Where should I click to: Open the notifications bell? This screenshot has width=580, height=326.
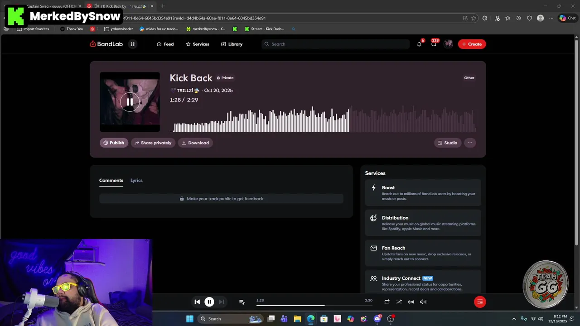click(x=419, y=44)
